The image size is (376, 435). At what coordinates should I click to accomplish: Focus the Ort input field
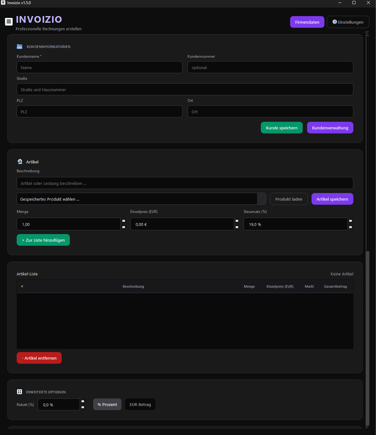pos(270,111)
